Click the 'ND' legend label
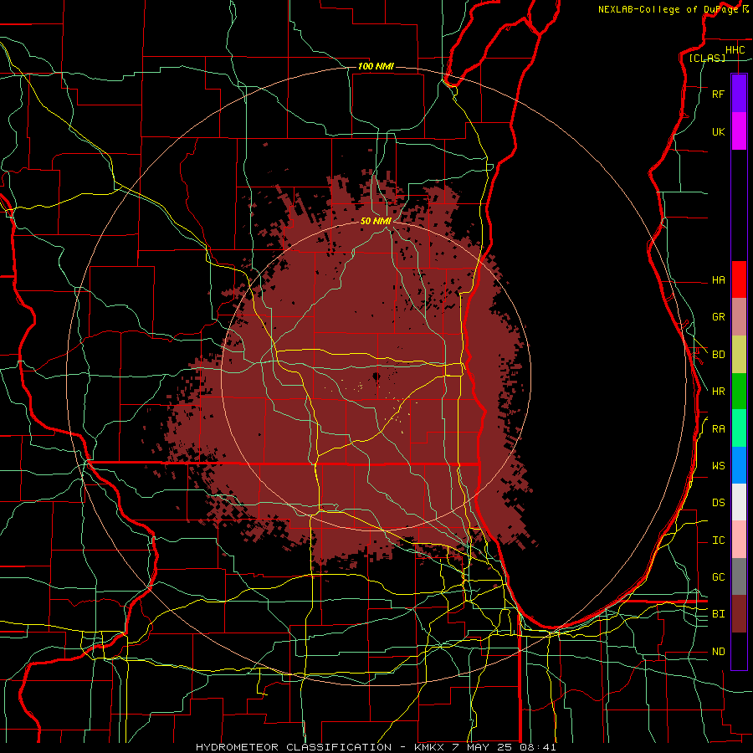 pos(719,652)
